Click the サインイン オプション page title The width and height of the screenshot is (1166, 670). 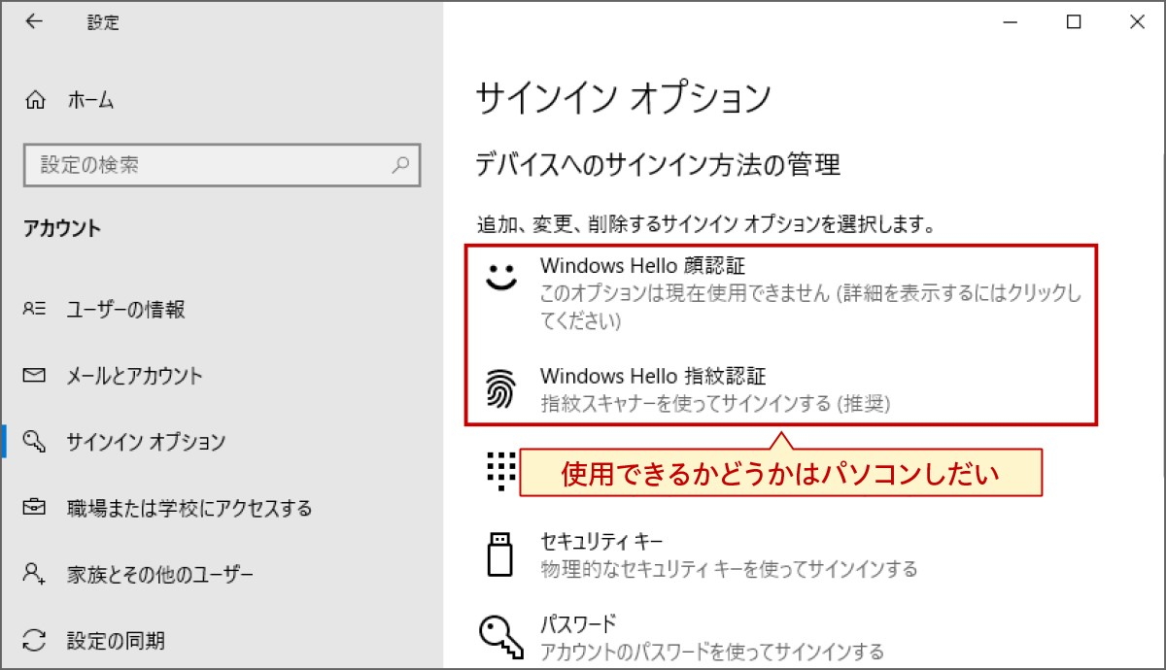[x=623, y=98]
